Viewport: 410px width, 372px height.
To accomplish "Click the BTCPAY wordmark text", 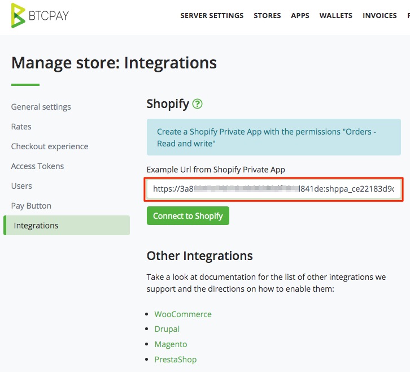I will (x=49, y=16).
